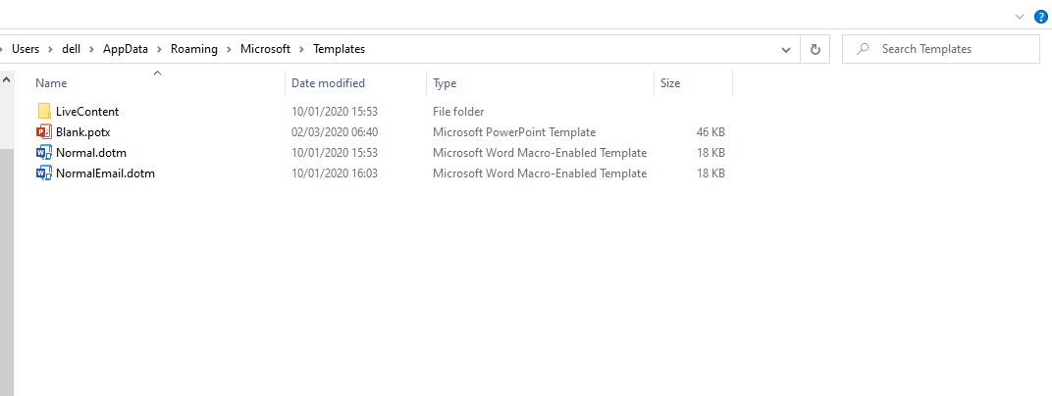The width and height of the screenshot is (1052, 396).
Task: Expand the chevron between dell and AppData
Action: coord(91,49)
